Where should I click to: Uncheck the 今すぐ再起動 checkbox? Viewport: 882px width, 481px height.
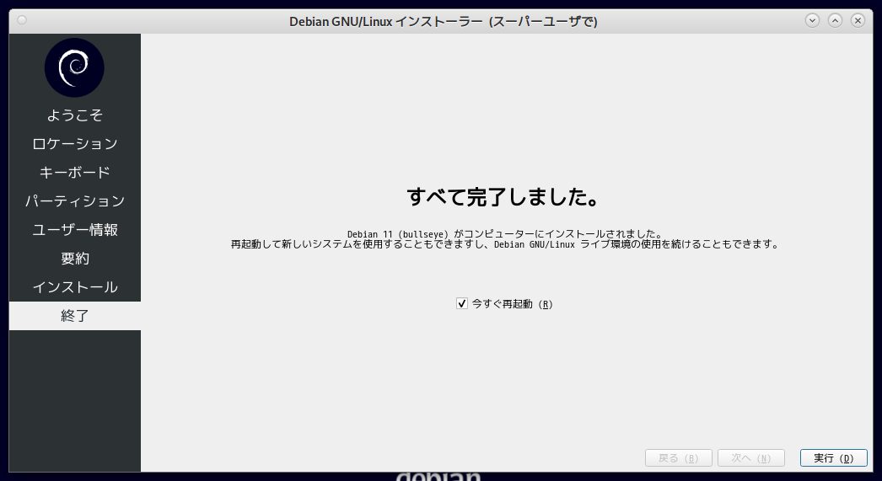tap(462, 303)
